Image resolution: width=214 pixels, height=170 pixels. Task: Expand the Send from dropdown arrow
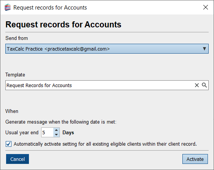(x=204, y=49)
